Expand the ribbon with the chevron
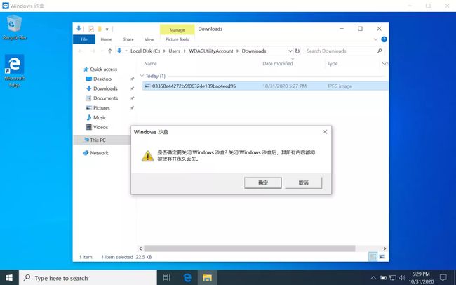 click(375, 39)
